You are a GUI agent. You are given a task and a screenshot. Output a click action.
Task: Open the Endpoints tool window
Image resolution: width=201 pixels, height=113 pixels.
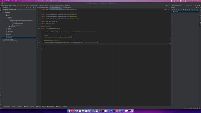pyautogui.click(x=64, y=107)
